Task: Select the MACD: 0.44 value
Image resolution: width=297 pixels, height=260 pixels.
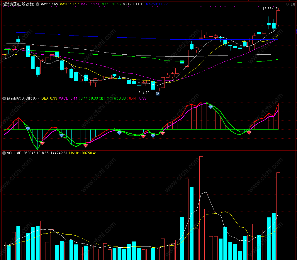Action: pos(68,98)
